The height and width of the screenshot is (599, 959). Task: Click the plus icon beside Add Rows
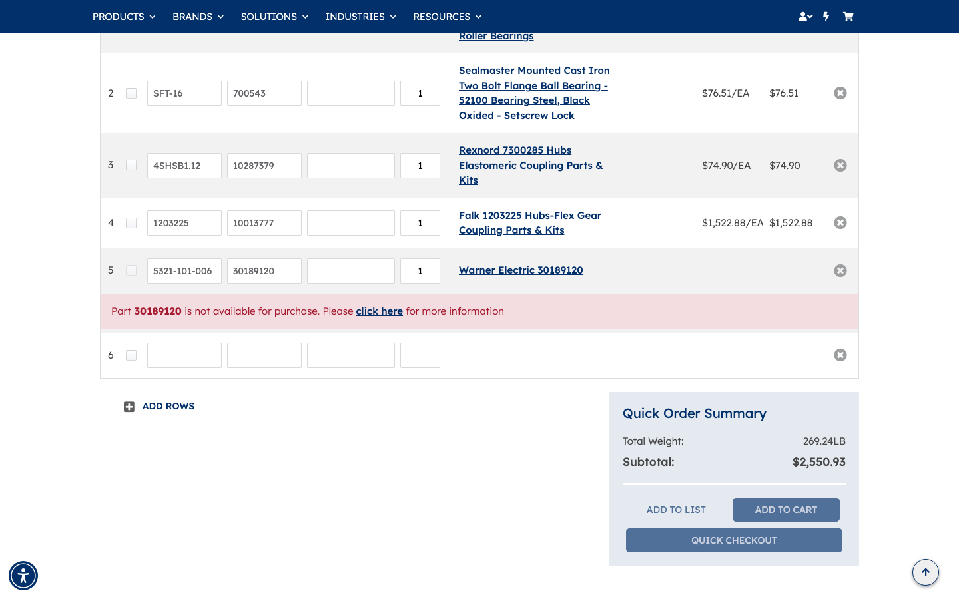[x=129, y=407]
